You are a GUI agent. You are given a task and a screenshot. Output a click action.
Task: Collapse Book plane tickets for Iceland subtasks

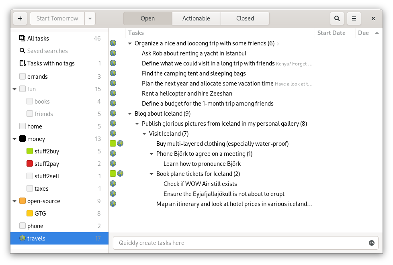tap(151, 174)
